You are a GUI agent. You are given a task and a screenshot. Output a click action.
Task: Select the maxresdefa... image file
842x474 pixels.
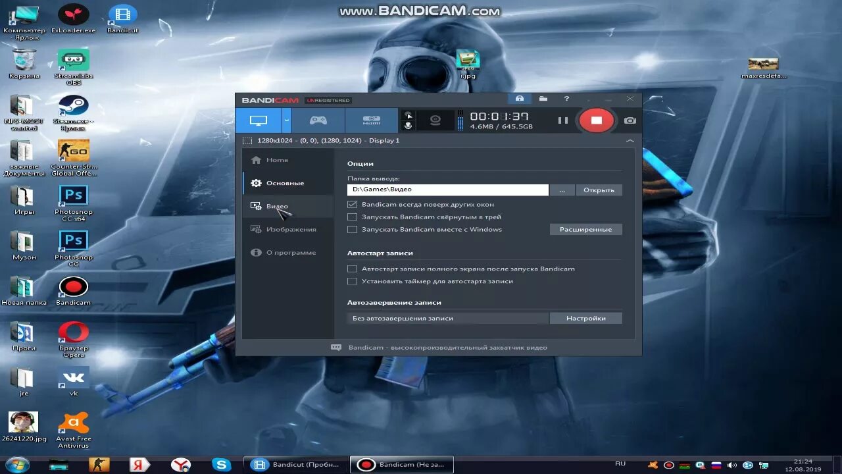point(764,68)
